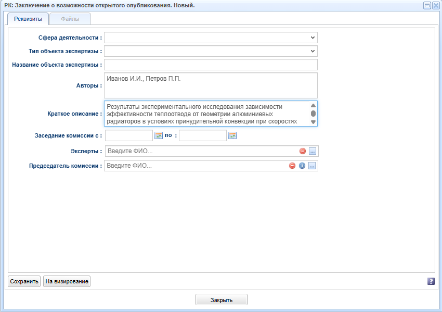Send document На визирование

point(67,281)
